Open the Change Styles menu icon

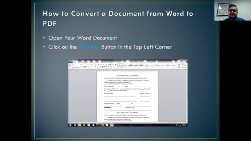(179, 66)
